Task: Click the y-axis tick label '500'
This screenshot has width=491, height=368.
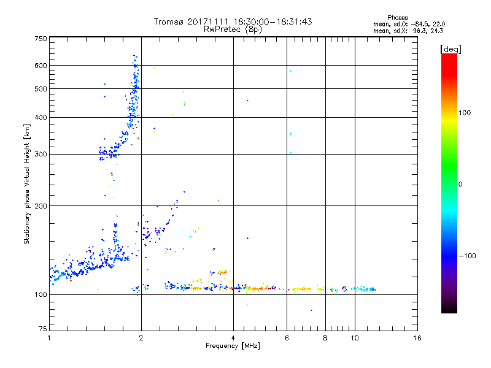Action: click(41, 89)
